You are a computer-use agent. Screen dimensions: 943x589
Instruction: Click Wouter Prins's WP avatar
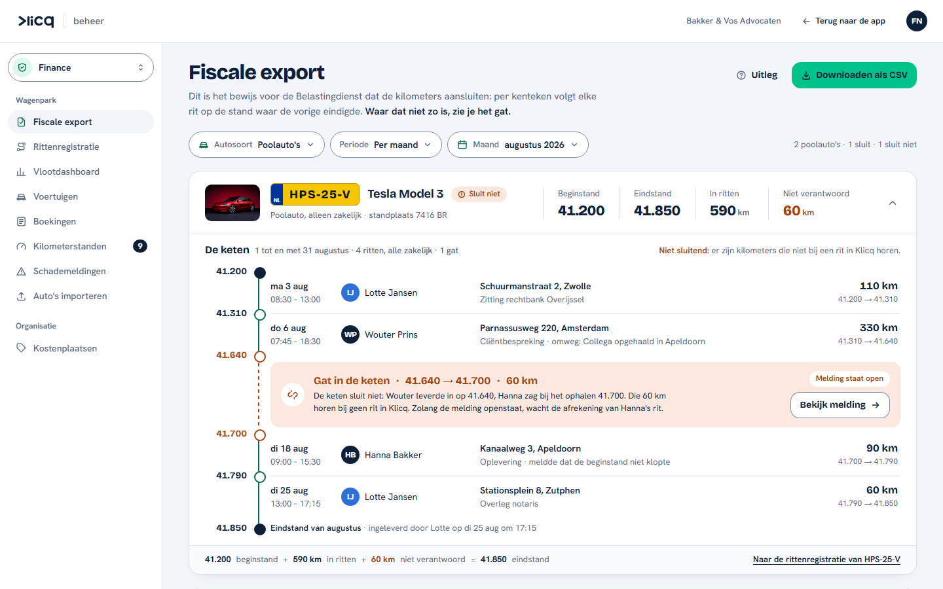tap(350, 334)
